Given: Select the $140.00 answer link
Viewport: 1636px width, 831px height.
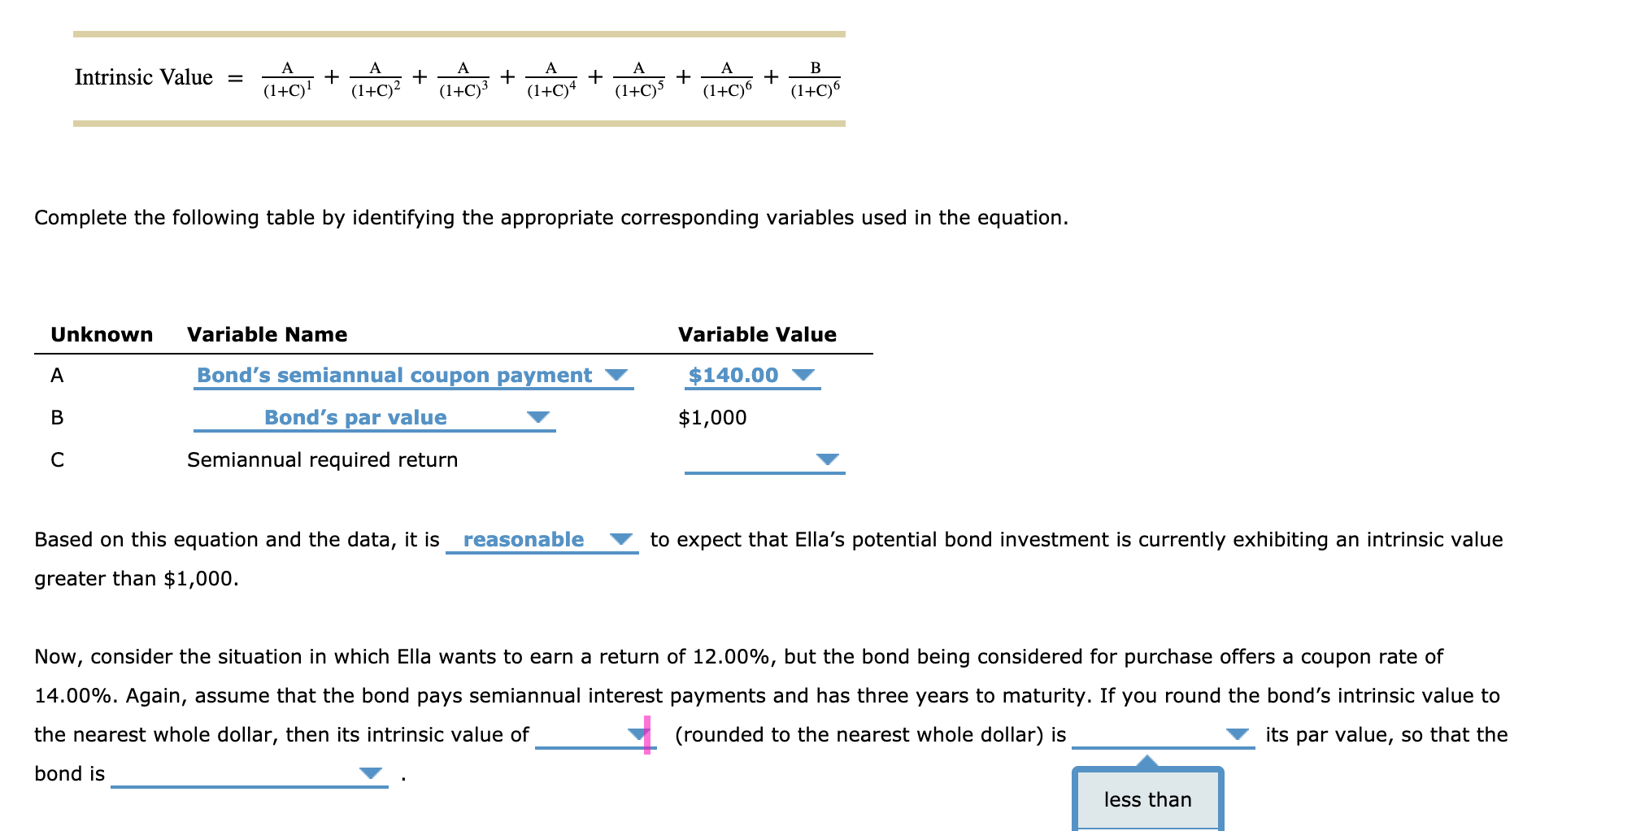Looking at the screenshot, I should coord(735,375).
